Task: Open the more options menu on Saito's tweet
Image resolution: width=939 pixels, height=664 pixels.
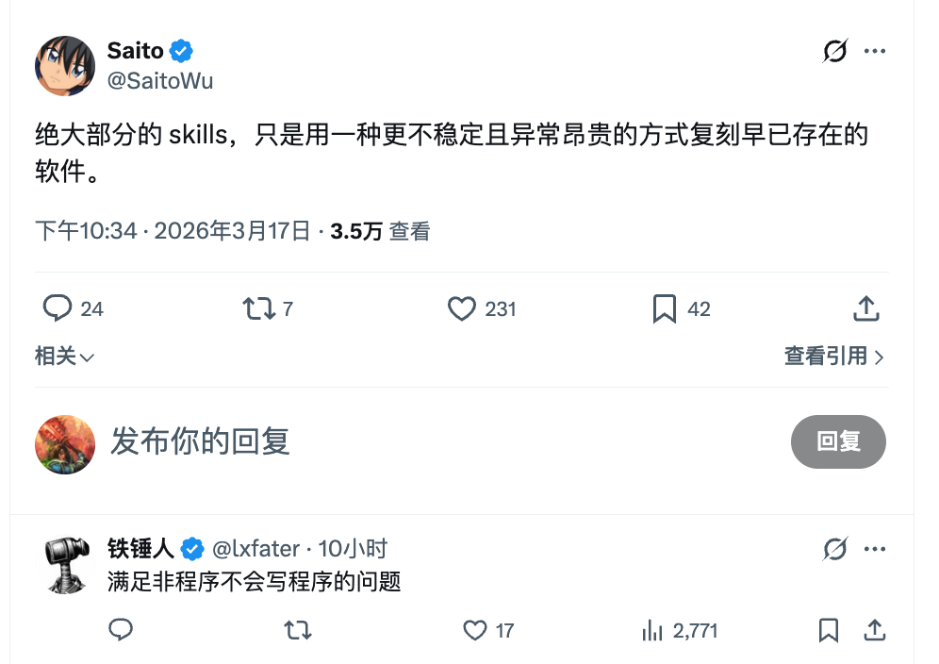Action: pyautogui.click(x=876, y=51)
